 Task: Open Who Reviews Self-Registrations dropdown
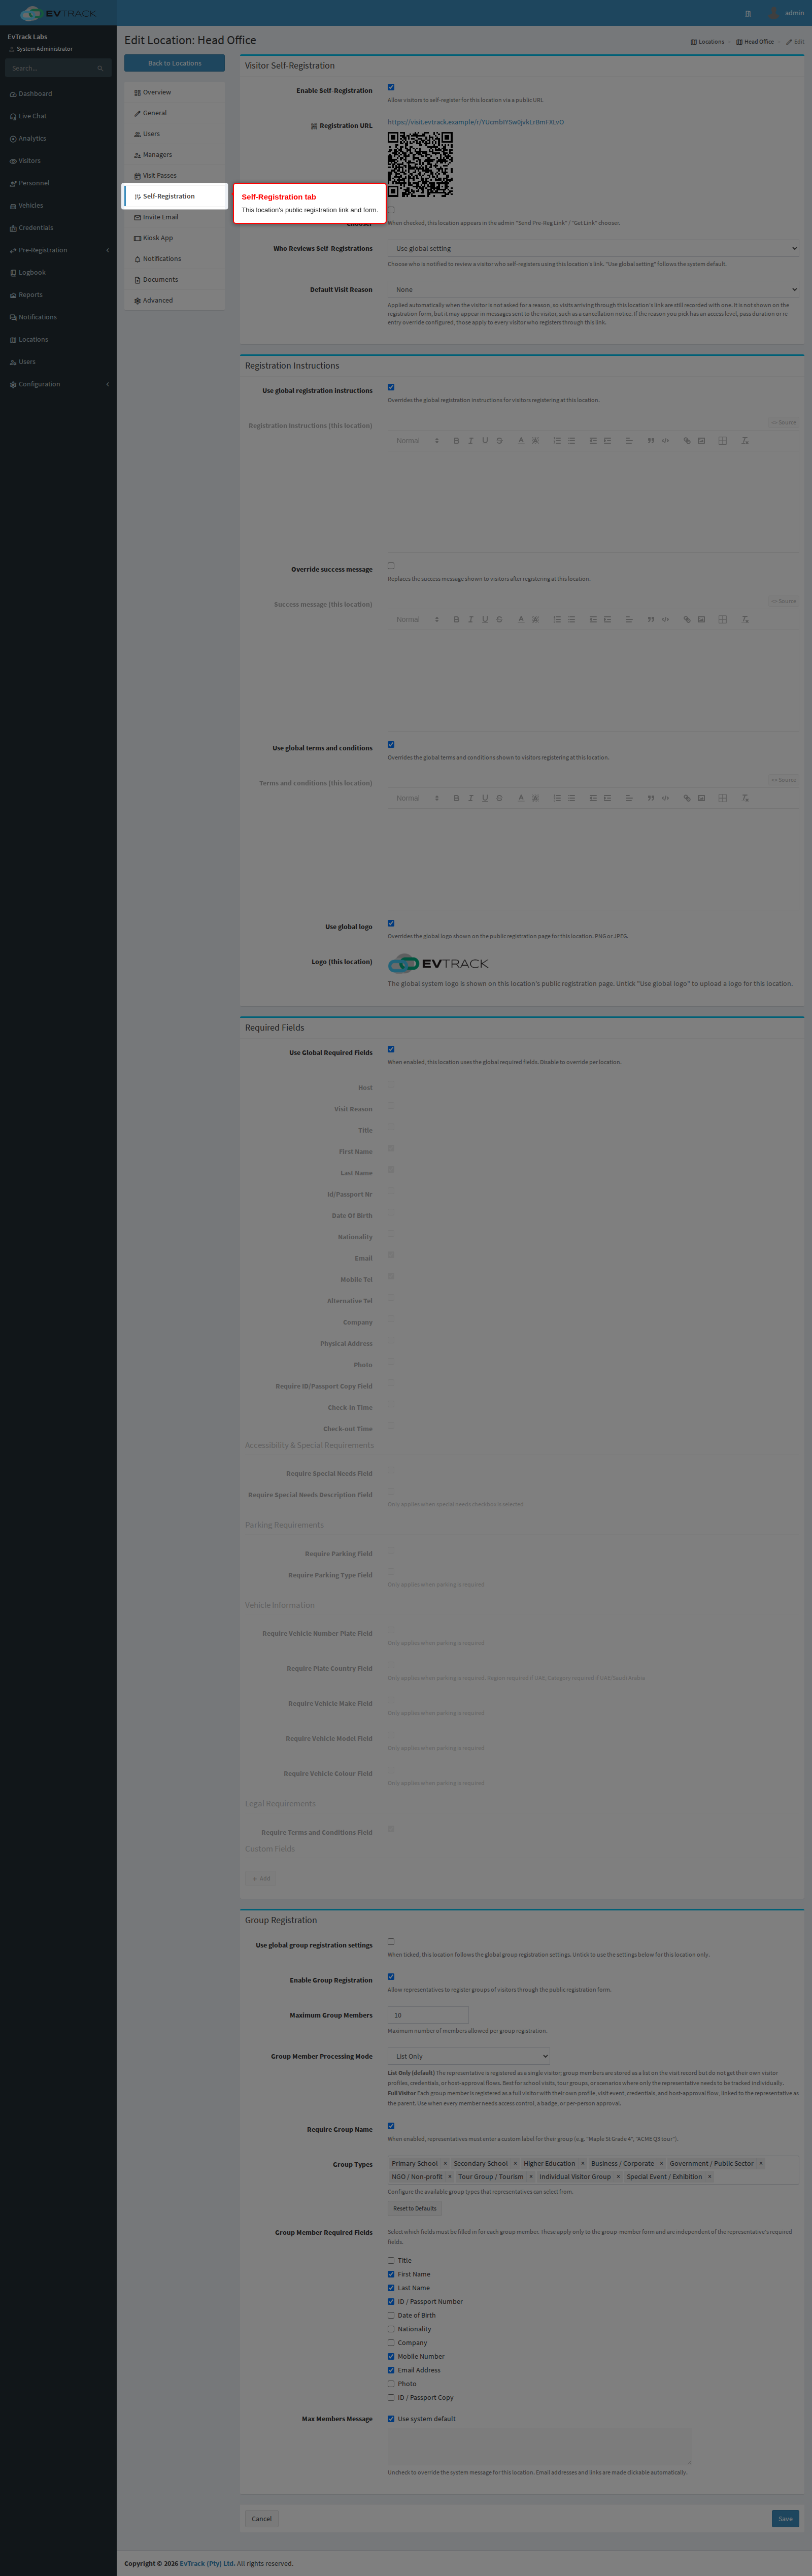[x=594, y=248]
